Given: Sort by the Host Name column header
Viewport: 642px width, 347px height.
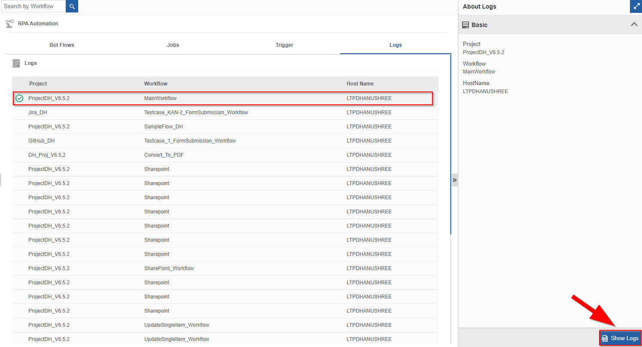Looking at the screenshot, I should (x=360, y=84).
